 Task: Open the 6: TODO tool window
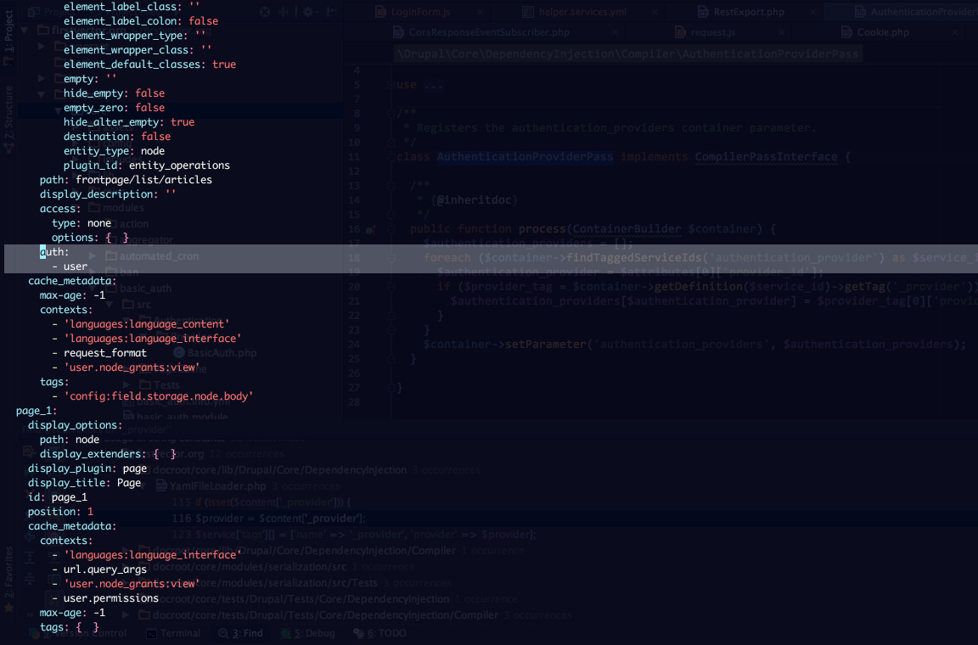coord(379,633)
